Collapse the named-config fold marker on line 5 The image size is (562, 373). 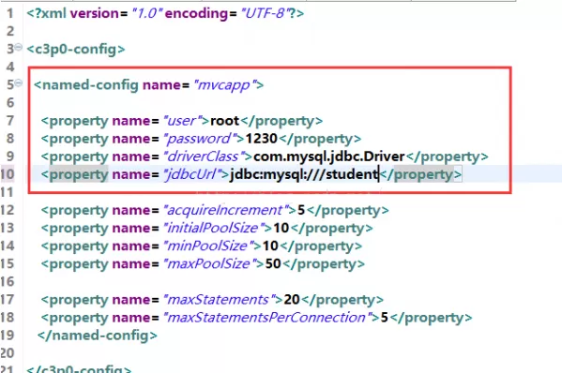[x=18, y=83]
